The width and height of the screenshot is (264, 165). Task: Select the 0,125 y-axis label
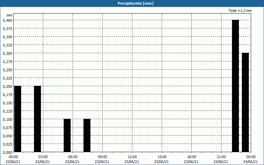pyautogui.click(x=7, y=111)
